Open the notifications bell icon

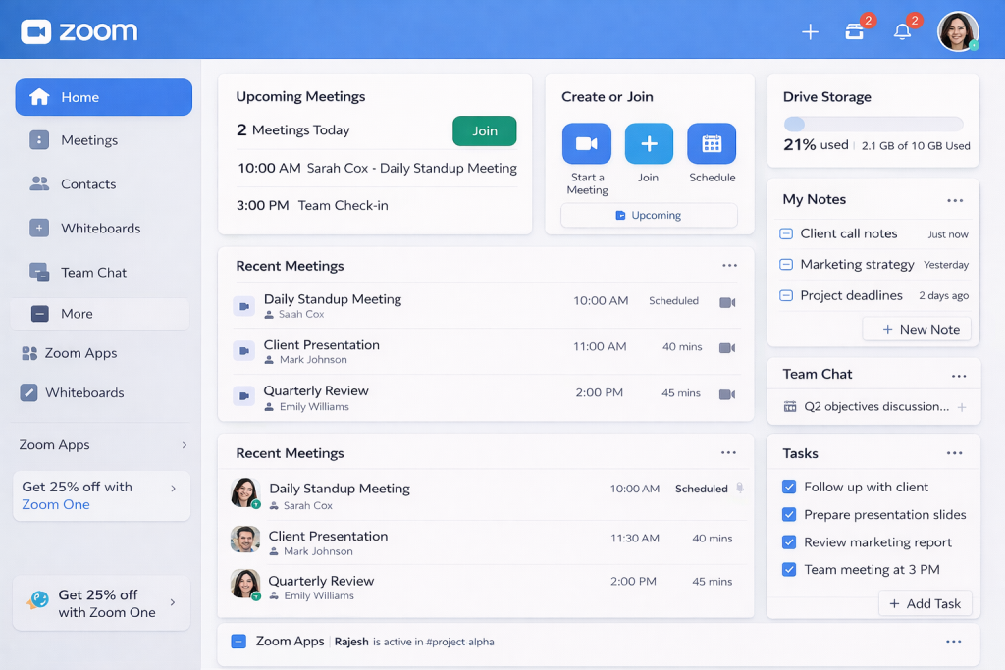902,32
